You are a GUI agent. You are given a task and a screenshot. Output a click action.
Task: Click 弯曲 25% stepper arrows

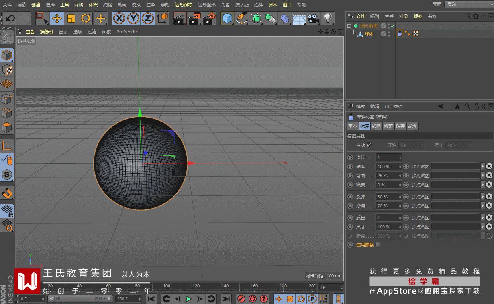400,176
